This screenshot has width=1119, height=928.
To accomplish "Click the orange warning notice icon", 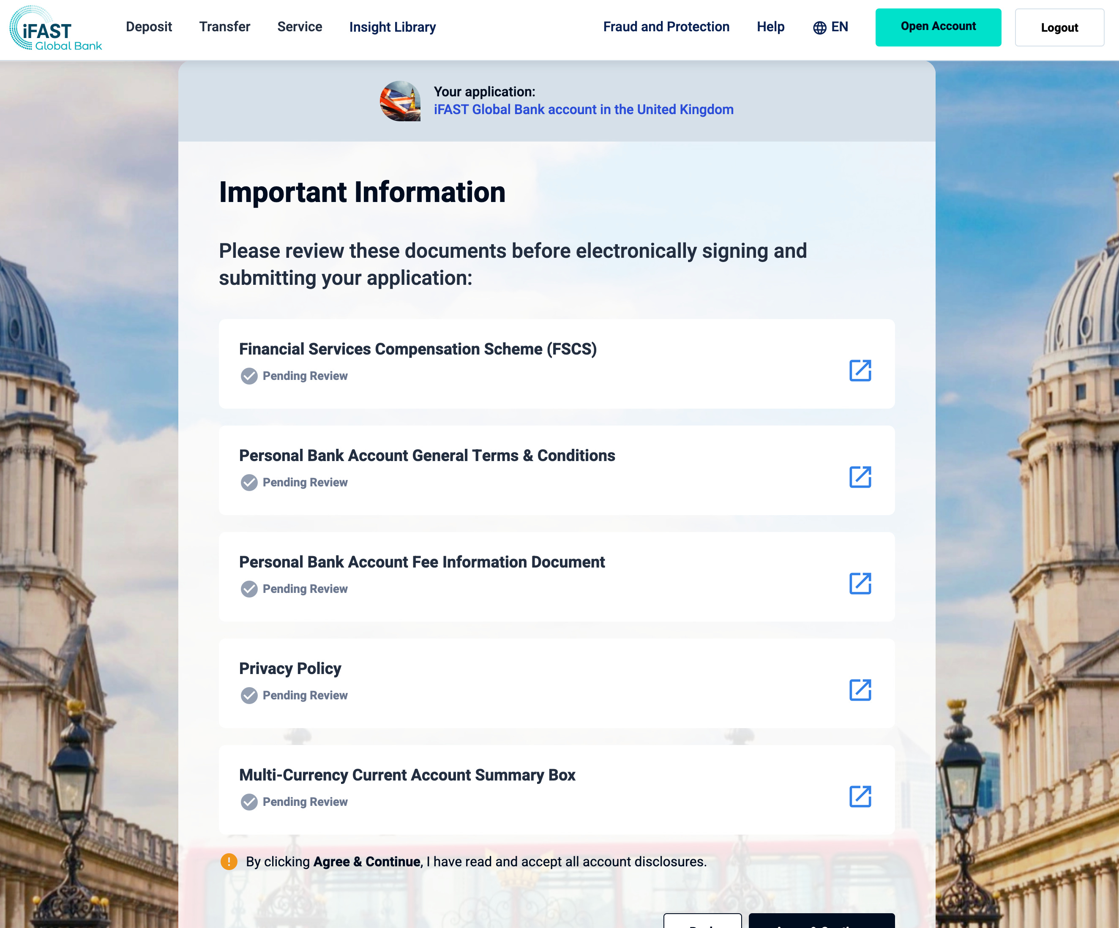I will tap(229, 861).
